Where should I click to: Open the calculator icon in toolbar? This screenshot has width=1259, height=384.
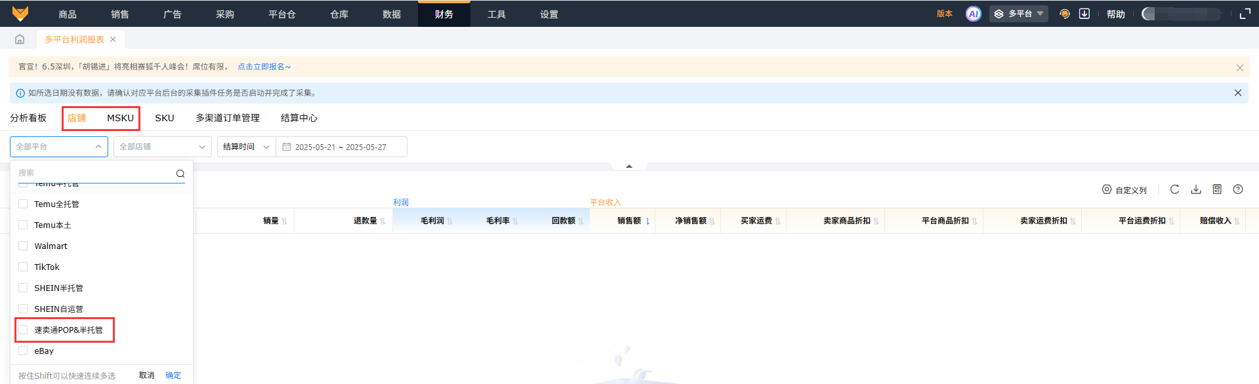tap(1217, 189)
